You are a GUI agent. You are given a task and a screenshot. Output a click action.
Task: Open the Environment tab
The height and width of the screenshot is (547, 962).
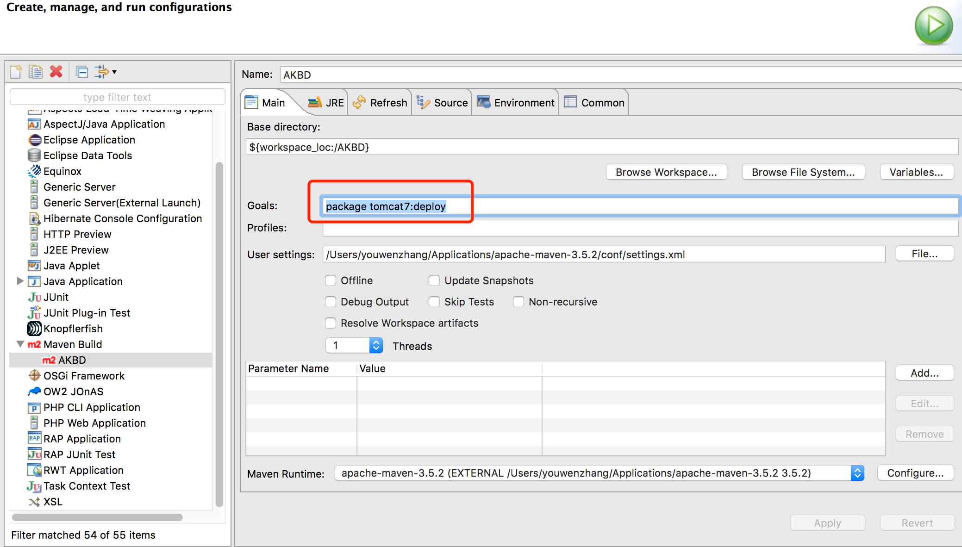coord(516,103)
